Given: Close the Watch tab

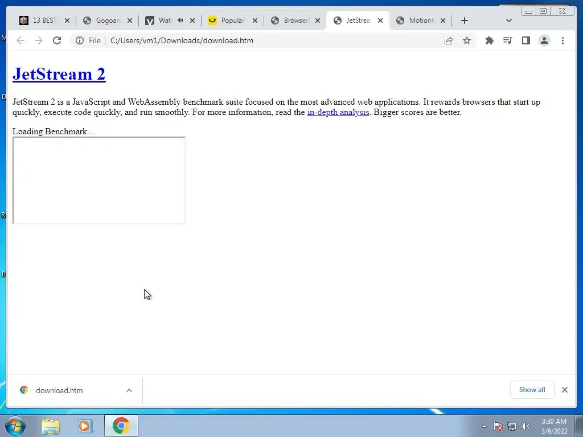Looking at the screenshot, I should pyautogui.click(x=192, y=20).
